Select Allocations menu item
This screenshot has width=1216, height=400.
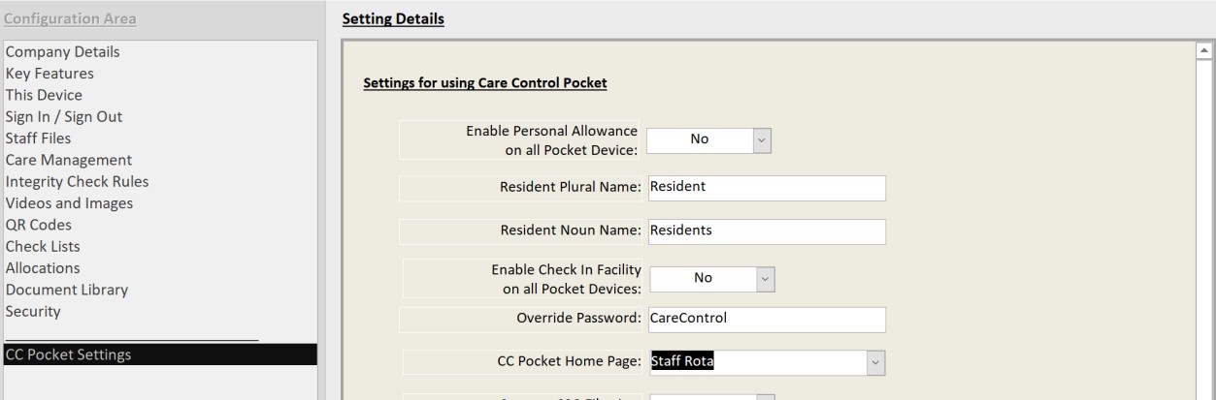(x=43, y=268)
